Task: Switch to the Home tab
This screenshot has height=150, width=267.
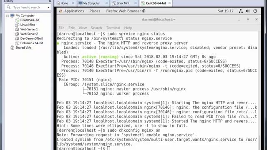Action: point(64,3)
